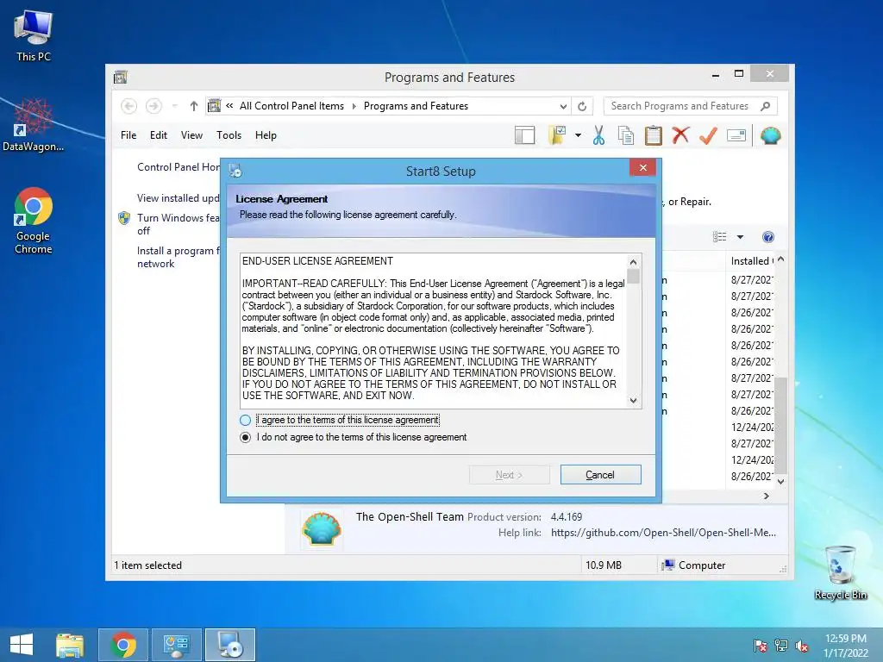Click the search magnifier icon

click(x=765, y=106)
